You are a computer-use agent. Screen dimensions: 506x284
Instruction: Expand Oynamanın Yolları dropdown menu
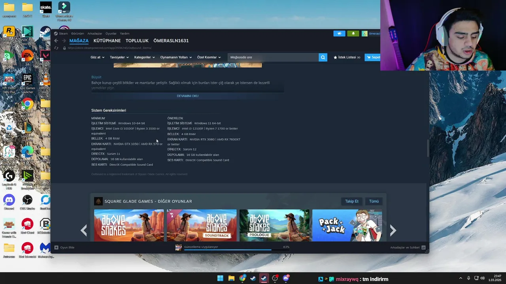176,57
